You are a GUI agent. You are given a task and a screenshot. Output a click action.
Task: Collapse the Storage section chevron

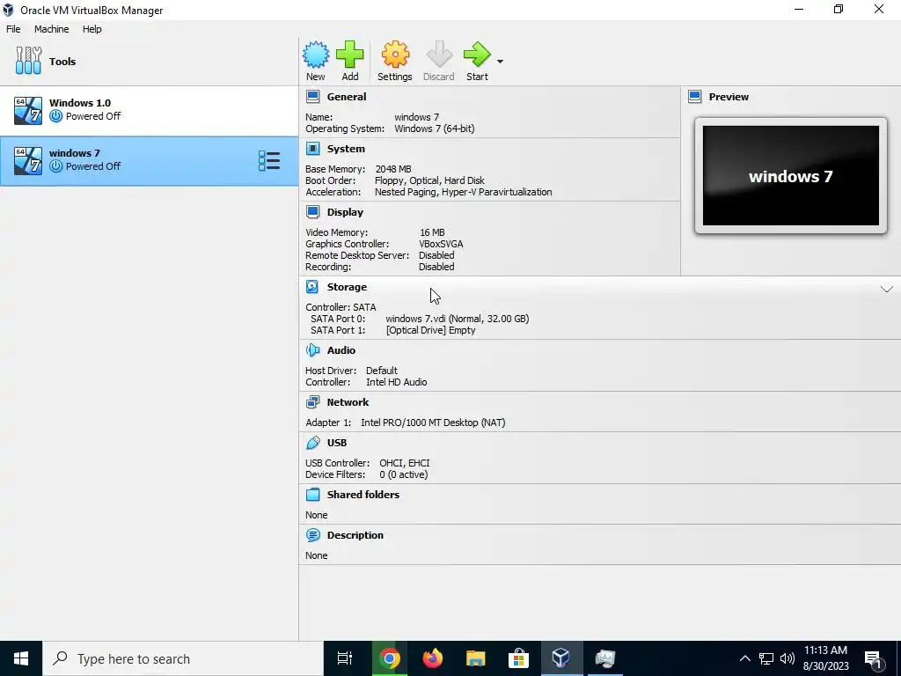887,289
